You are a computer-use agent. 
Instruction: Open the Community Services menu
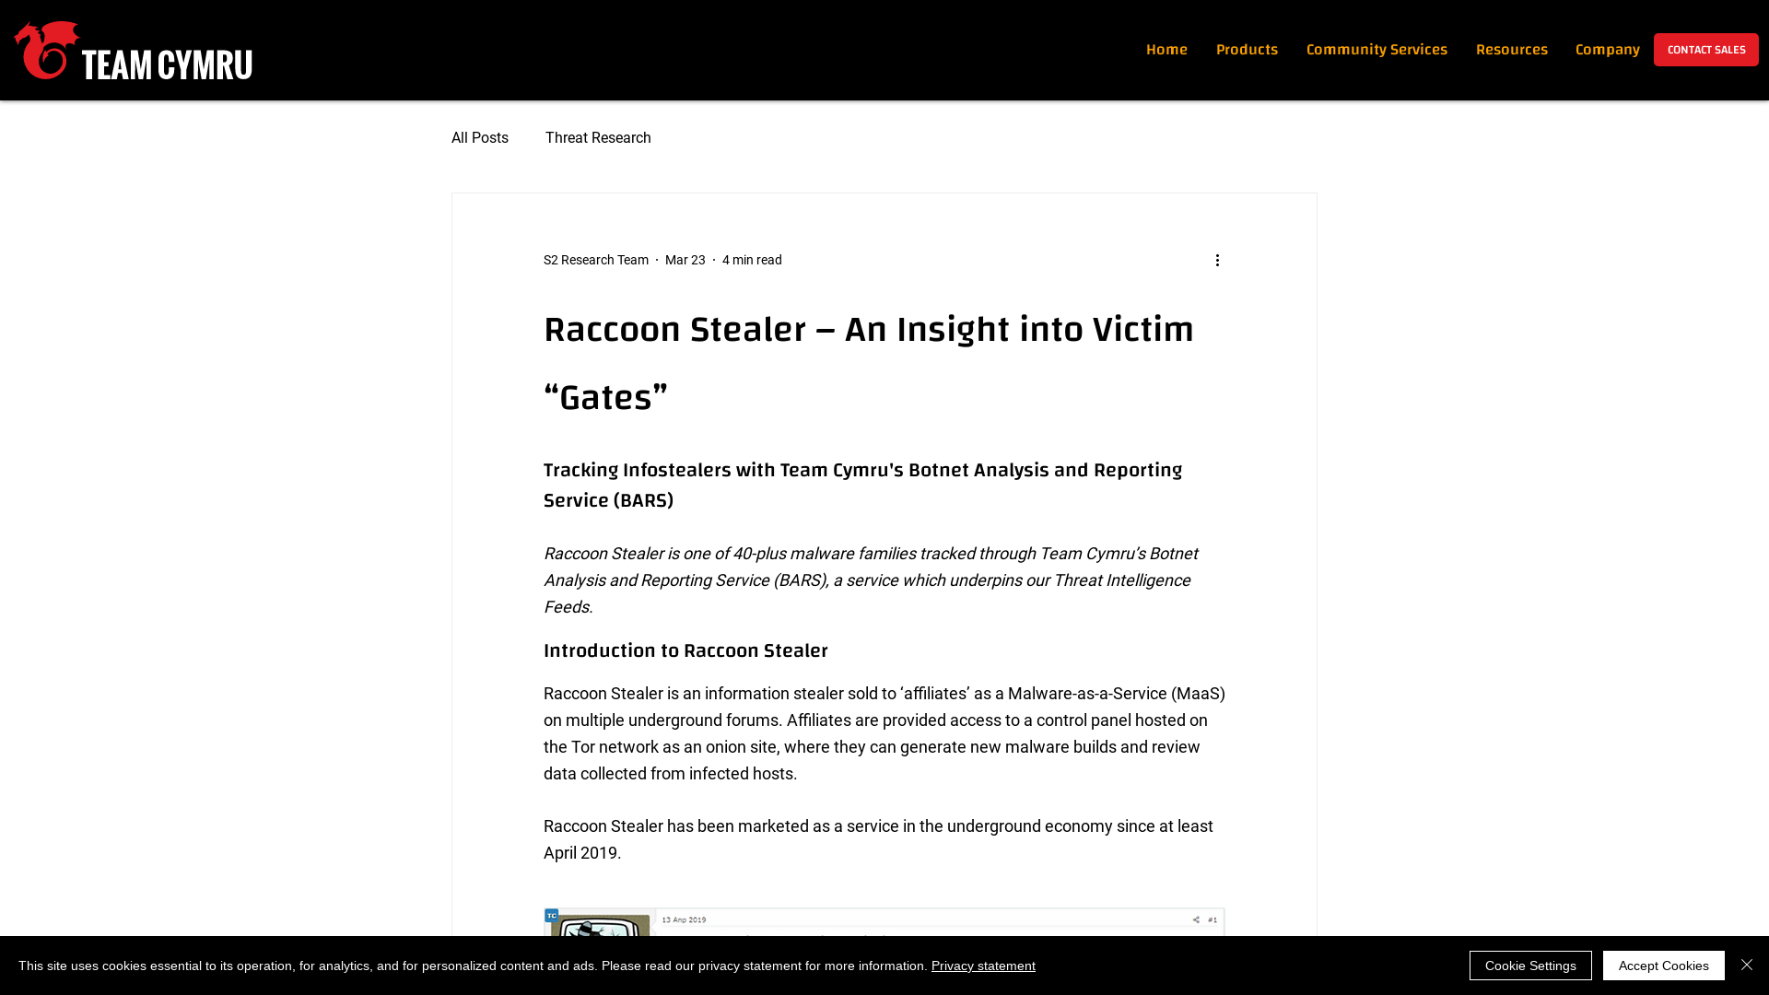[1377, 50]
